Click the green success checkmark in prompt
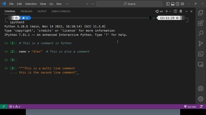This screenshot has height=115, width=206. click(154, 18)
